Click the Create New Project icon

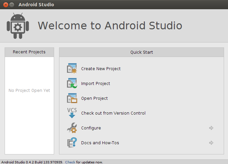point(72,68)
